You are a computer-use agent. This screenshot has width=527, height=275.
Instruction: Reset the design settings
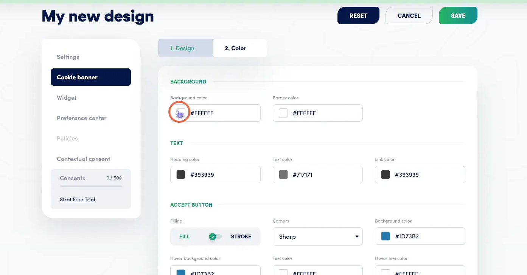(x=358, y=15)
